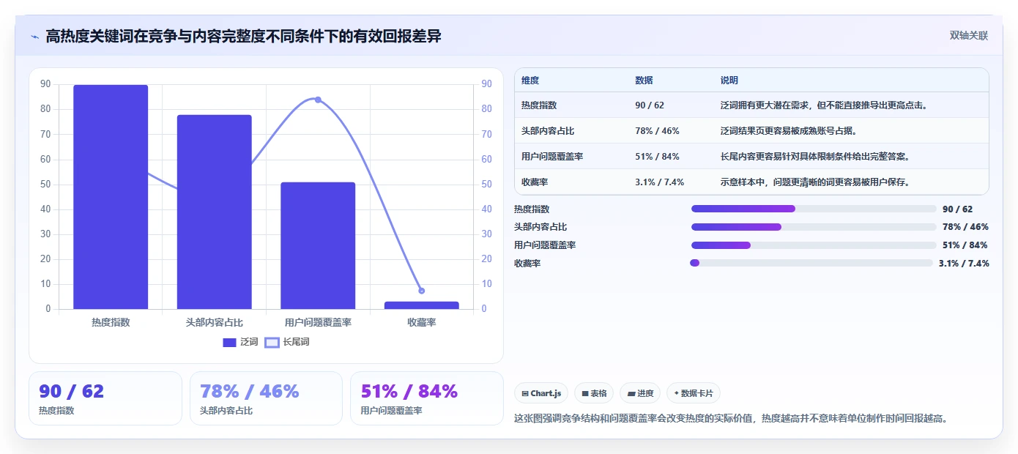Viewport: 1018px width, 454px height.
Task: Click the 头部内容占比 progress bar
Action: point(813,227)
